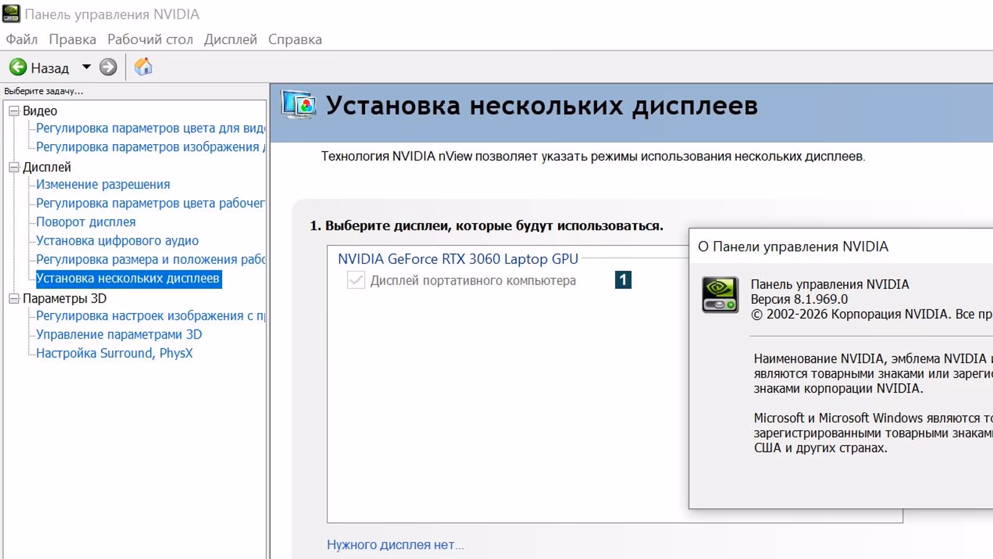Click NVIDIA GeForce RTX 3060 Laptop GPU label

tap(458, 259)
